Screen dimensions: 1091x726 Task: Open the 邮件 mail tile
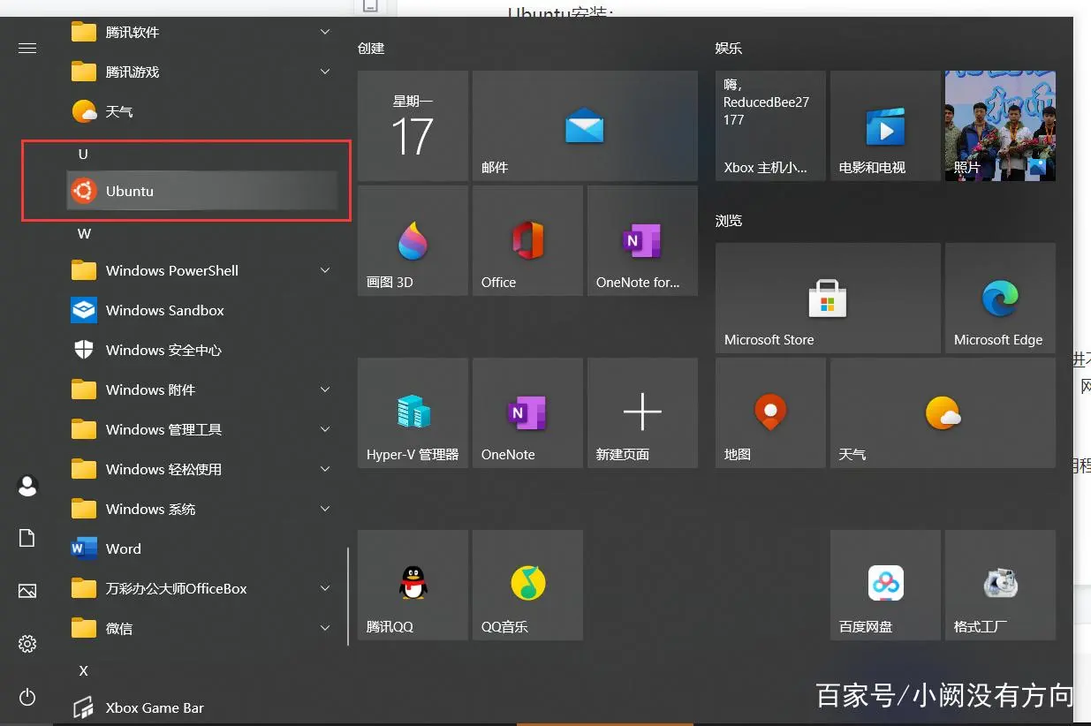(x=585, y=126)
